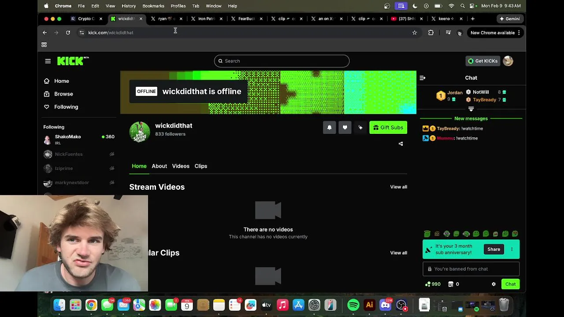The width and height of the screenshot is (564, 317).
Task: Open the Kick hamburger sidebar menu
Action: (x=48, y=61)
